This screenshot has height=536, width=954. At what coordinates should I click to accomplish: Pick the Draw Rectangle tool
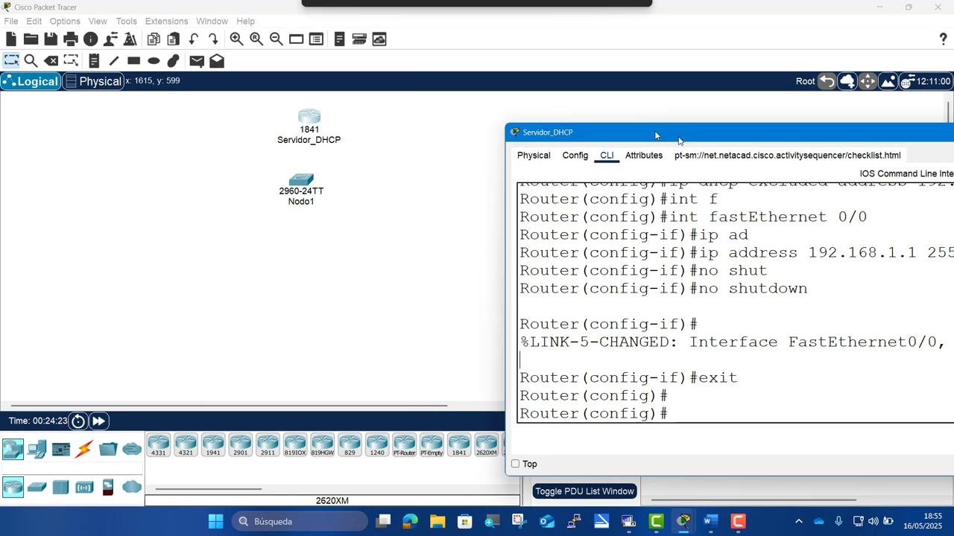pyautogui.click(x=133, y=61)
